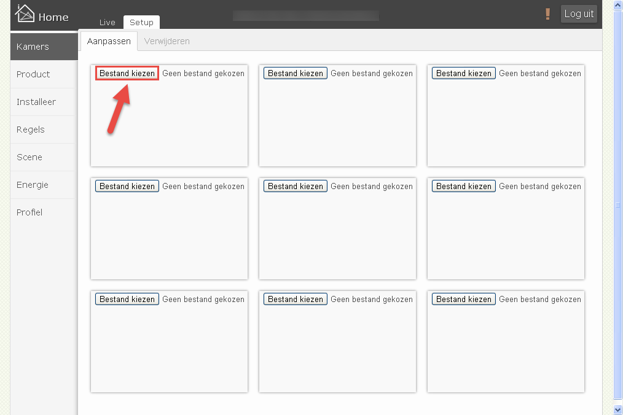The height and width of the screenshot is (415, 623).
Task: Click Bestand kiezen in top-left room card
Action: coord(127,74)
